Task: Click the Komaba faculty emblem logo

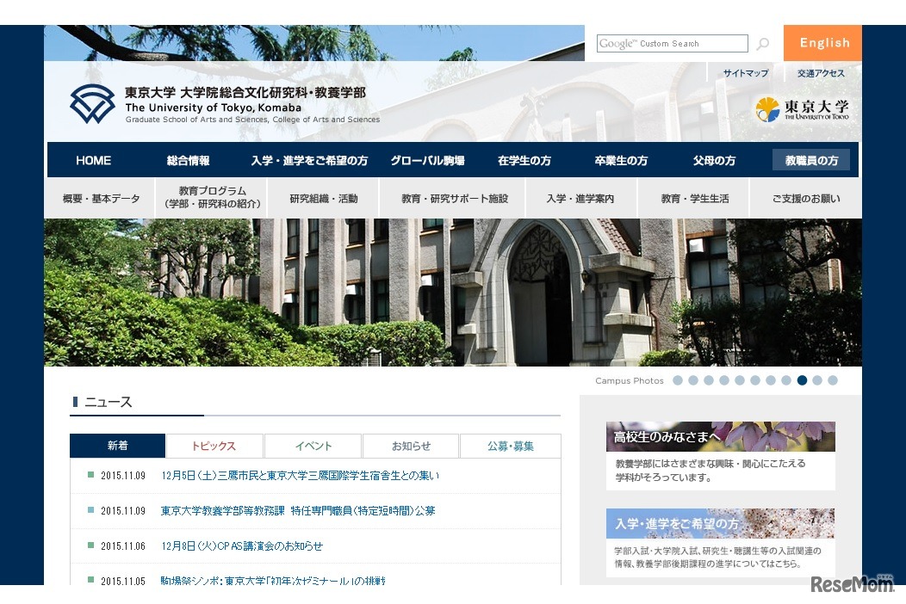Action: click(93, 104)
